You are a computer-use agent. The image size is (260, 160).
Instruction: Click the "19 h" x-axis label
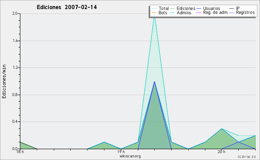click(x=121, y=152)
